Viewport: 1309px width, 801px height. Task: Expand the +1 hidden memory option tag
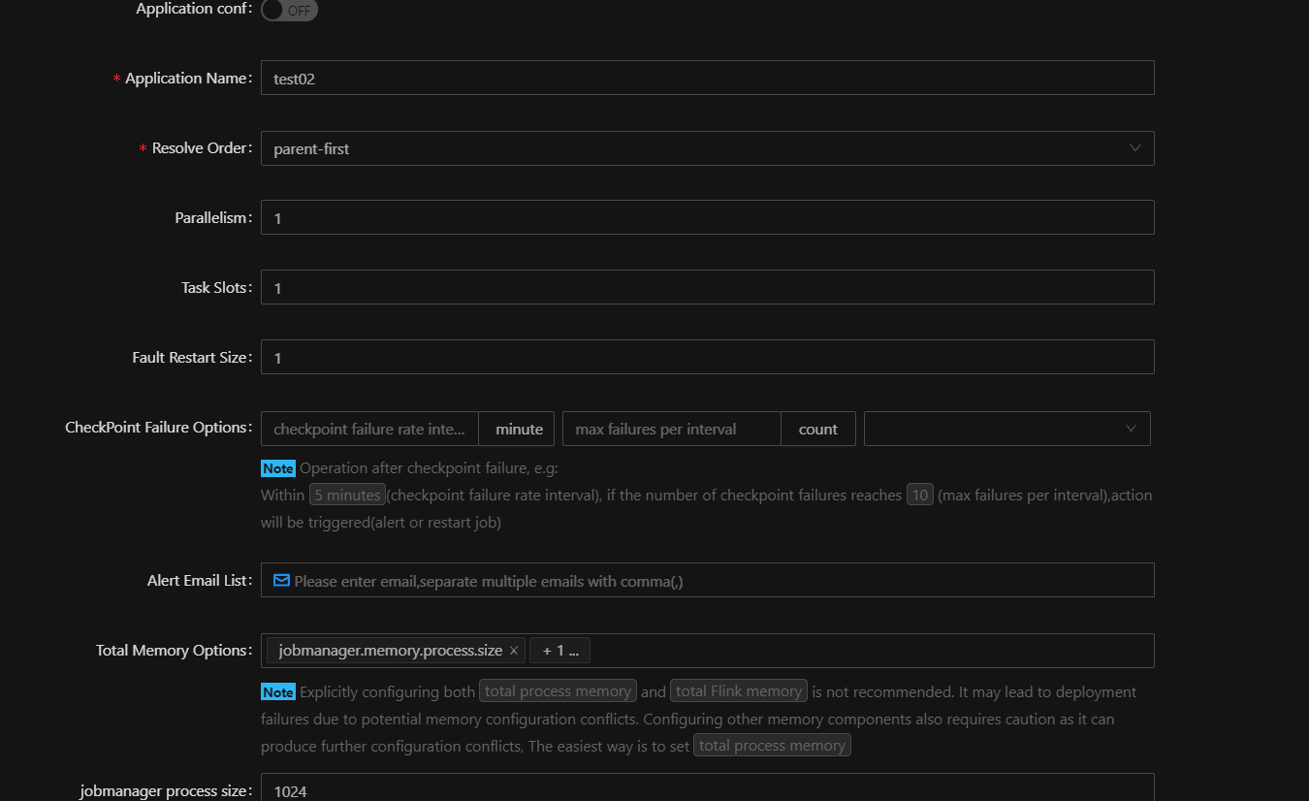(x=559, y=650)
